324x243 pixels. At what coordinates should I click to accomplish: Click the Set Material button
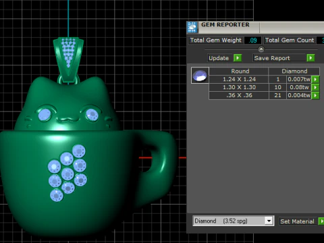pyautogui.click(x=298, y=221)
